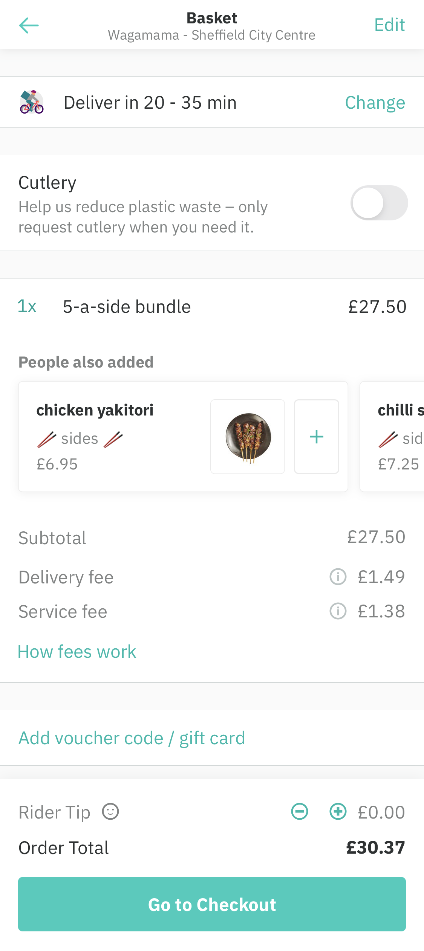Open the How fees work page
This screenshot has width=424, height=951.
[77, 651]
